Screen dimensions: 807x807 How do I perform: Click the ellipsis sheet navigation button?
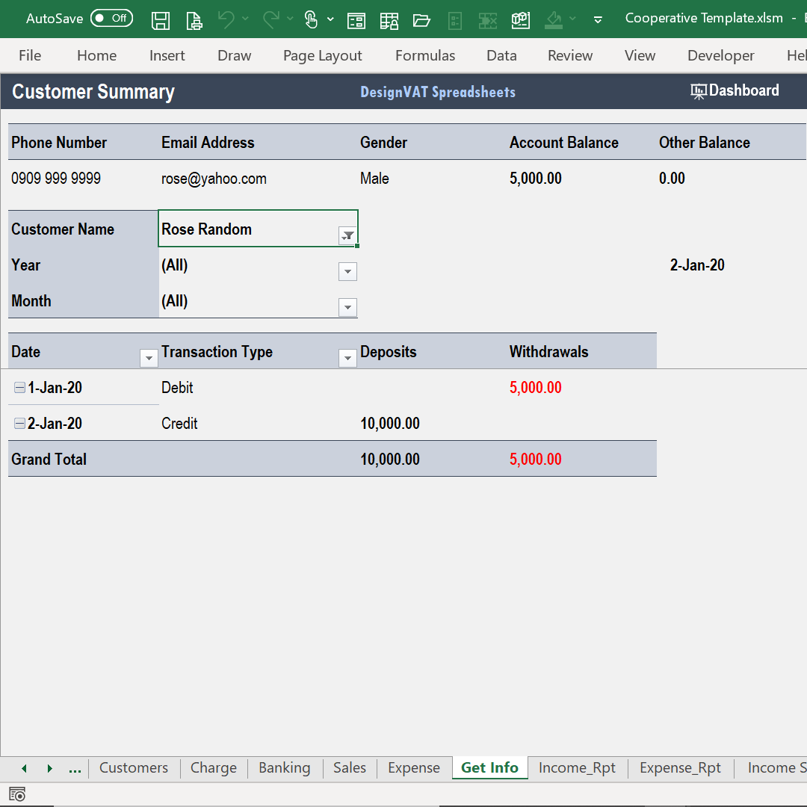75,767
